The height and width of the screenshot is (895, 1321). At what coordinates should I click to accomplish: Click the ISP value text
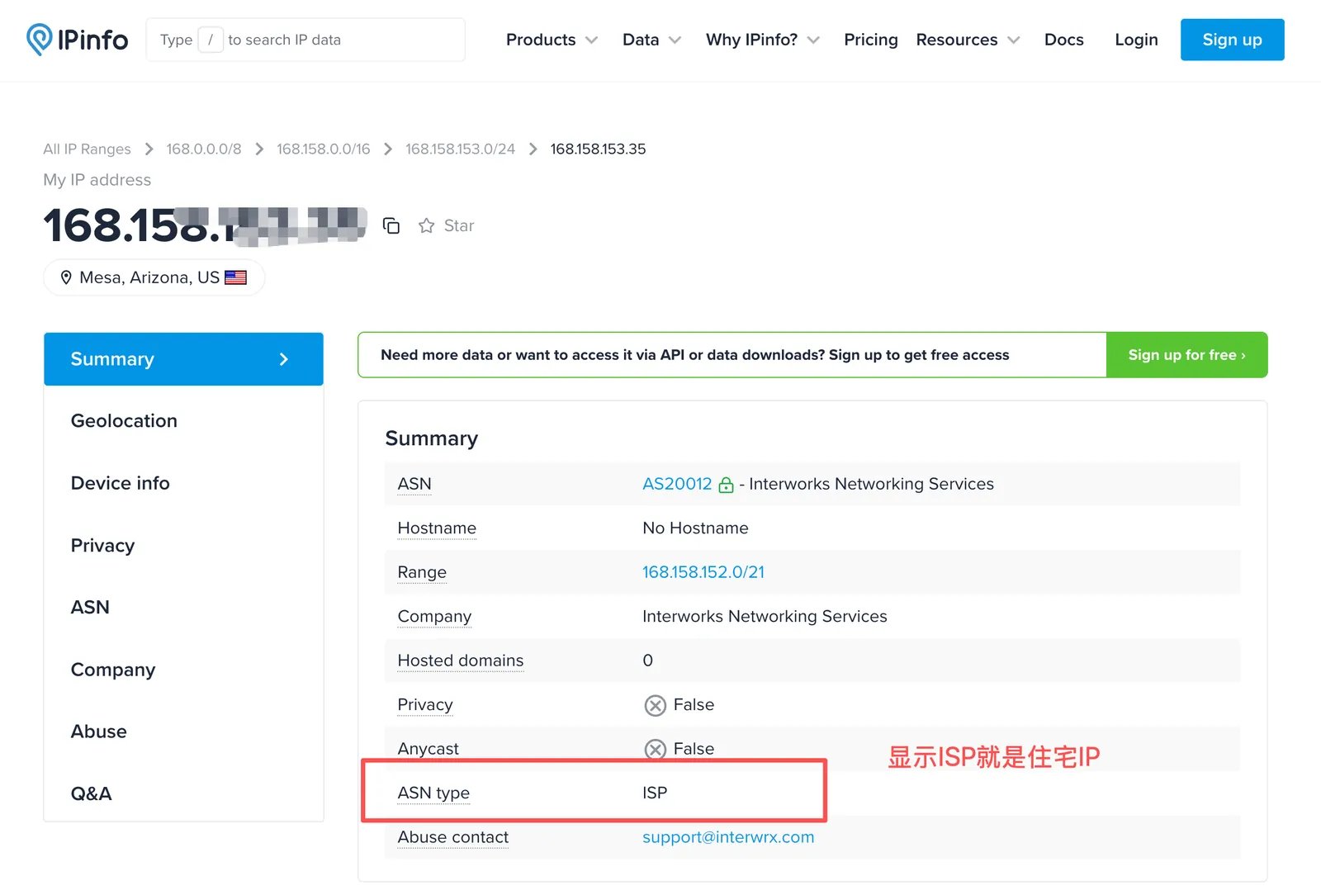click(x=655, y=793)
